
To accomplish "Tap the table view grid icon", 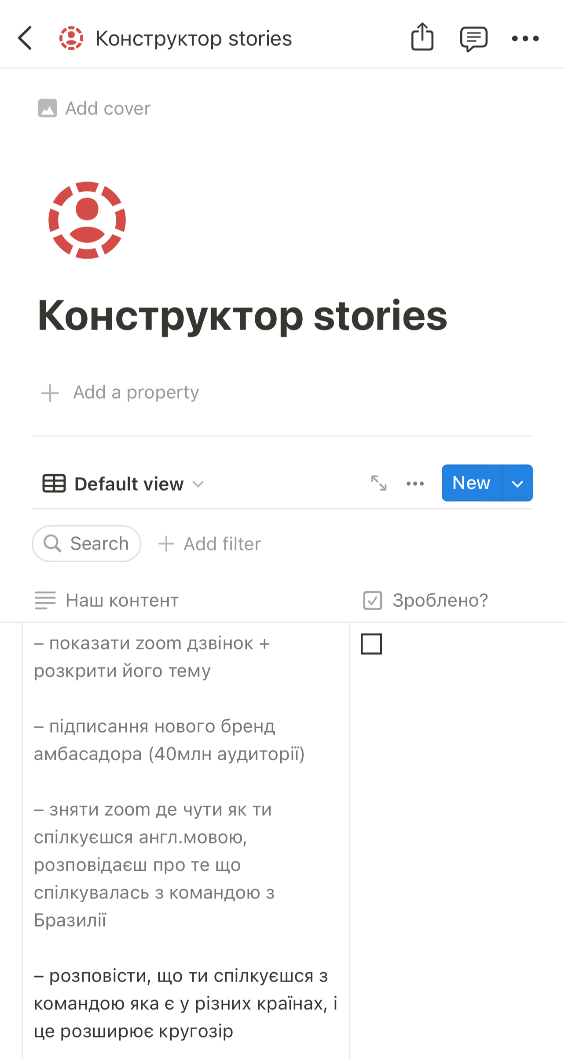I will tap(54, 484).
